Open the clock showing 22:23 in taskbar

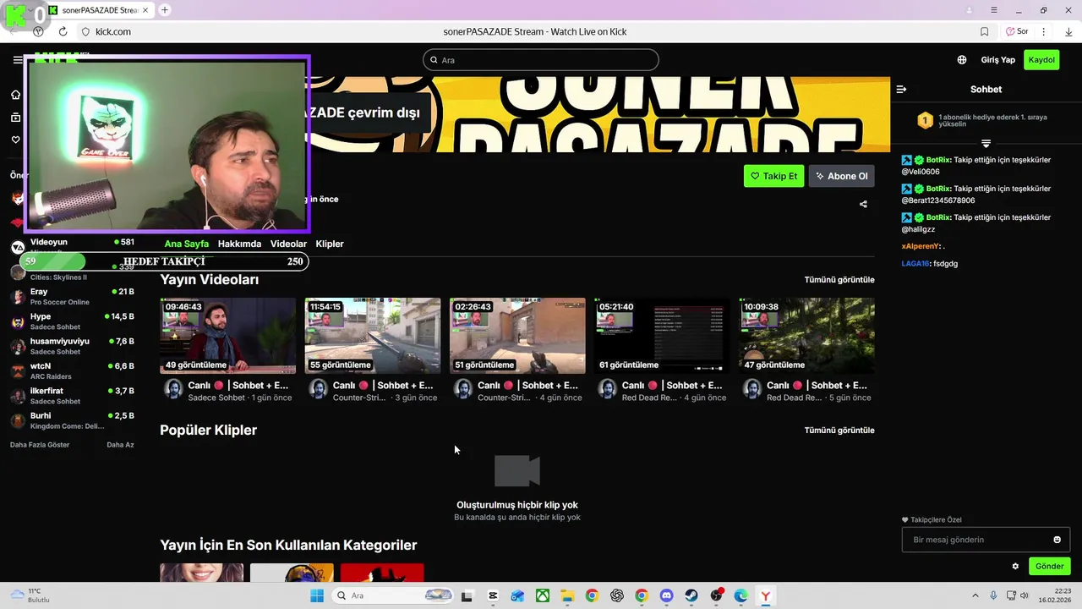1057,595
